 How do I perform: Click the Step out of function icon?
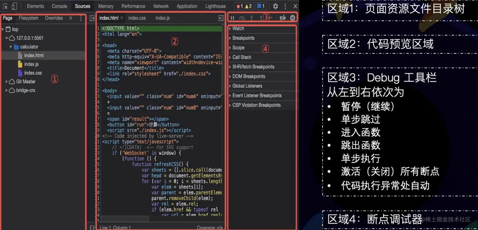click(x=261, y=18)
